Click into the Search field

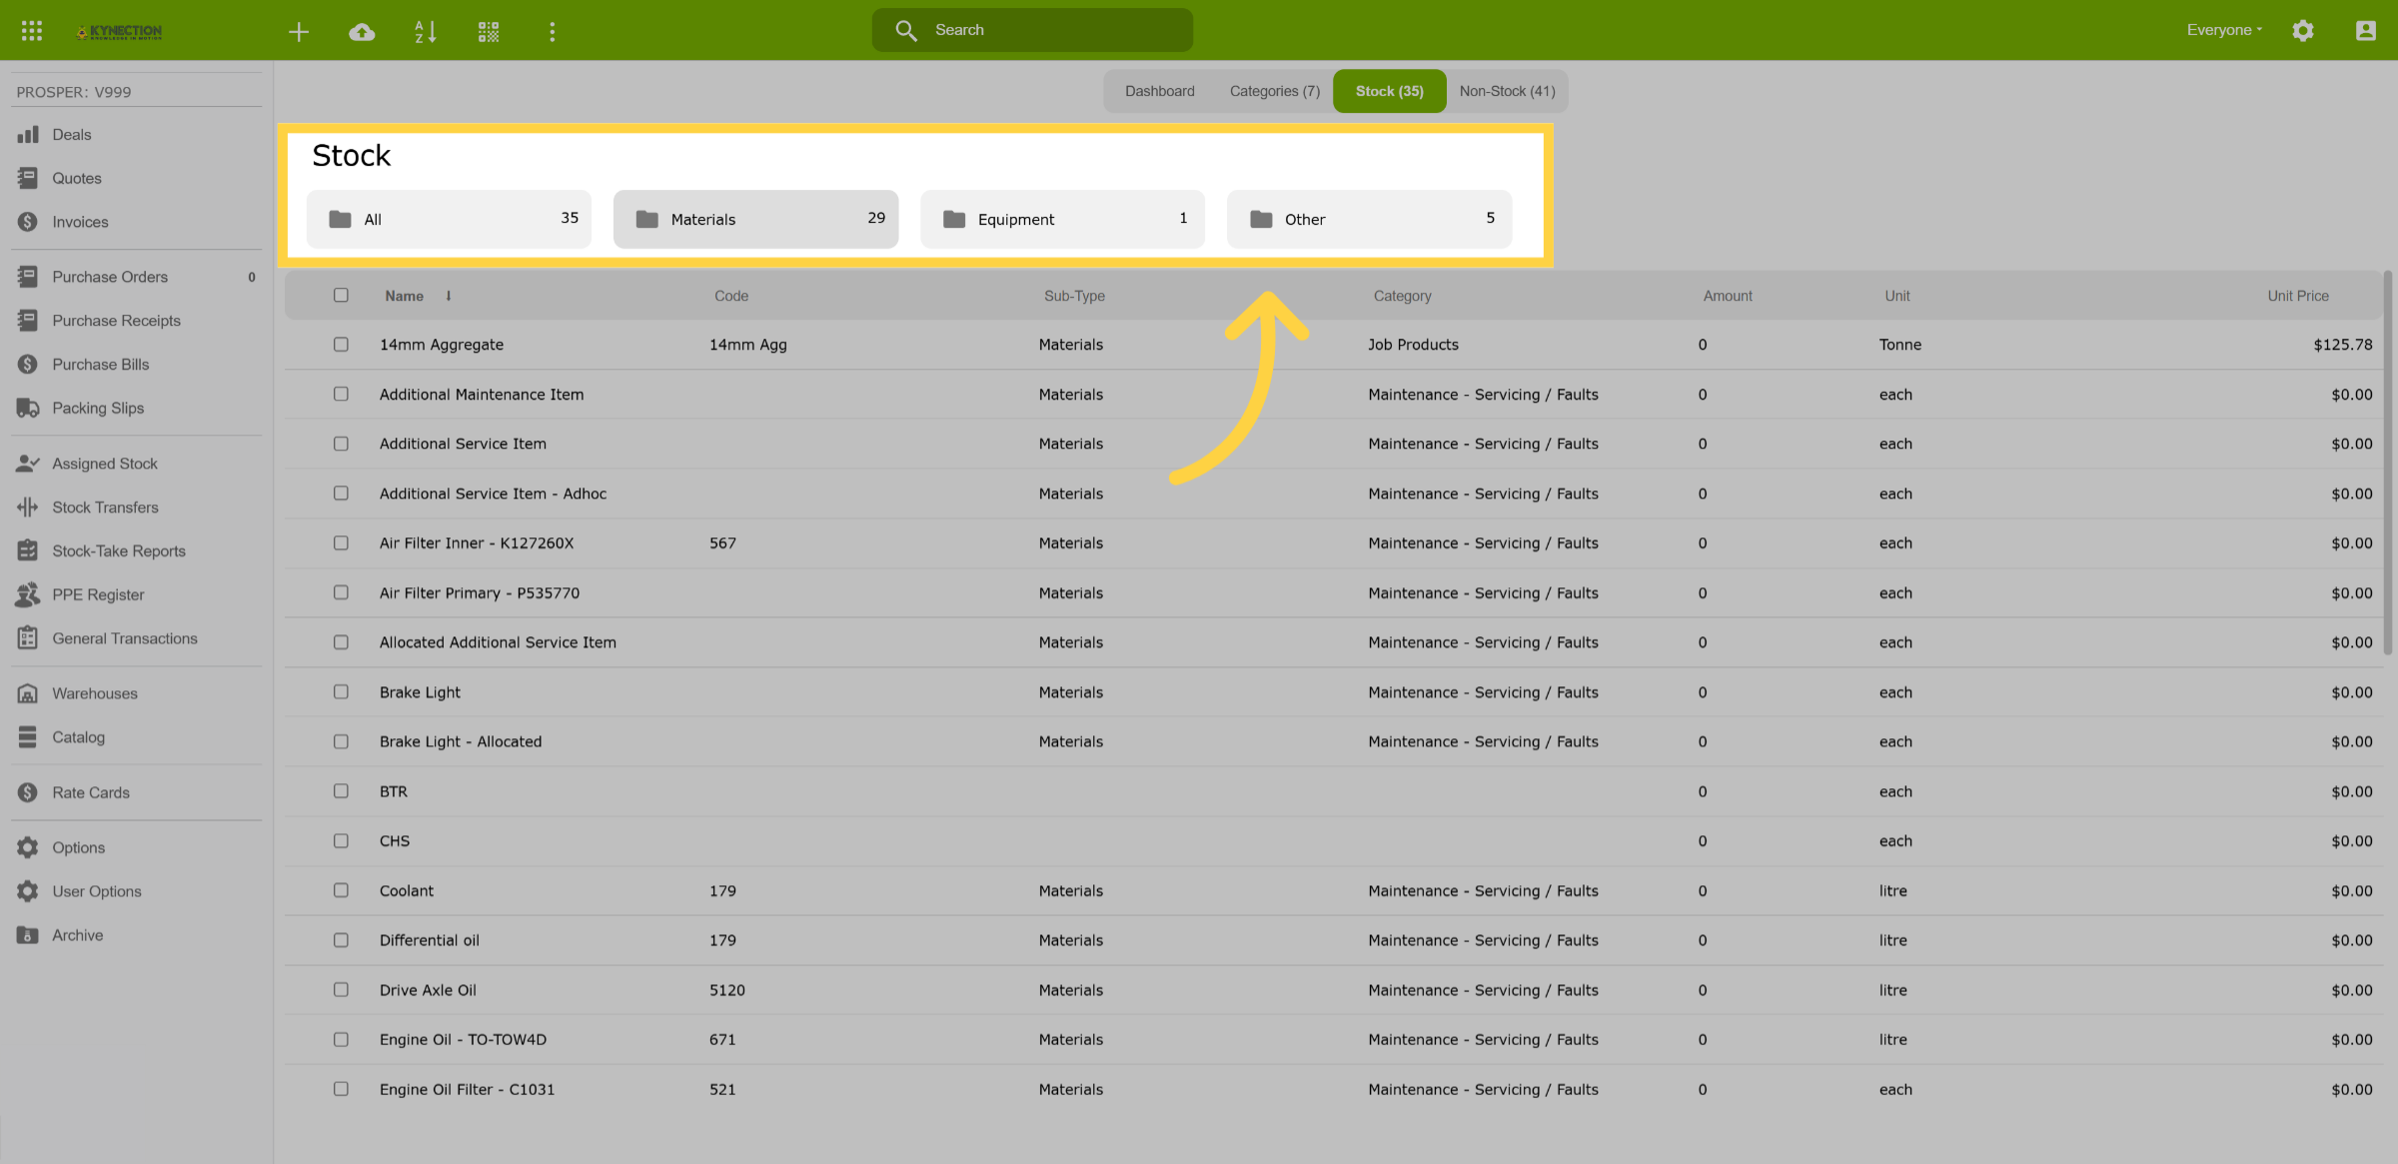[1032, 30]
